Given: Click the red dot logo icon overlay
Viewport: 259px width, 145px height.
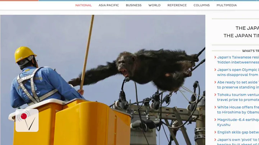Looking at the screenshot, I should pyautogui.click(x=27, y=121).
